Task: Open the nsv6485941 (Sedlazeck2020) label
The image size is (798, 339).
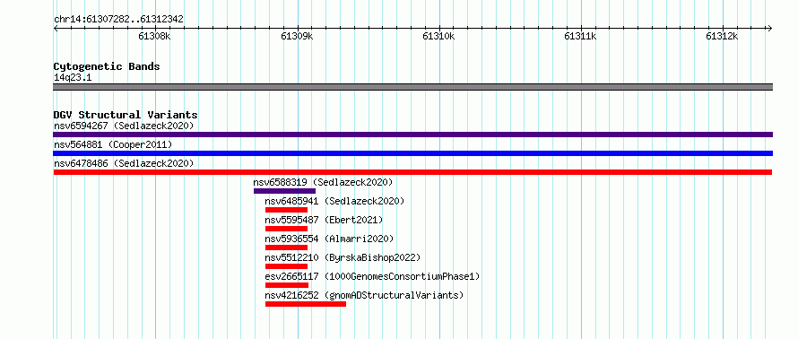Action: tap(334, 201)
